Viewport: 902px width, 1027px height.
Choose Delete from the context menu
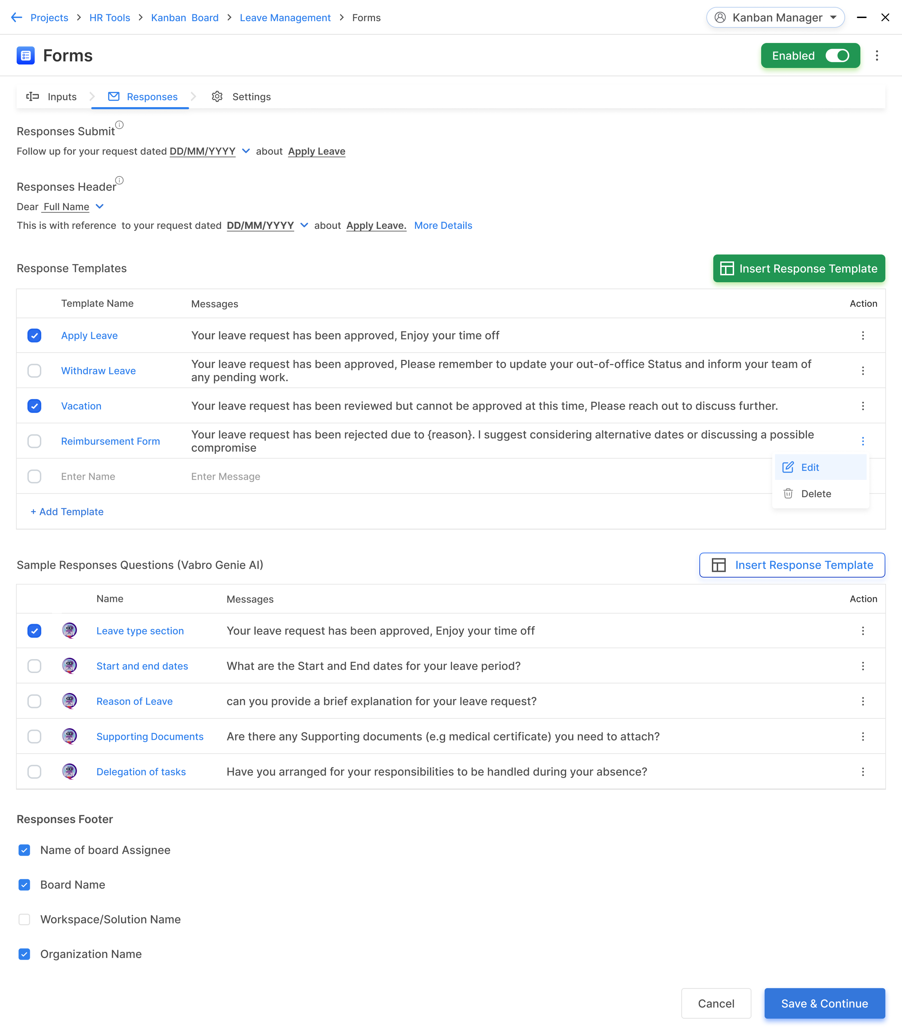[x=820, y=494]
